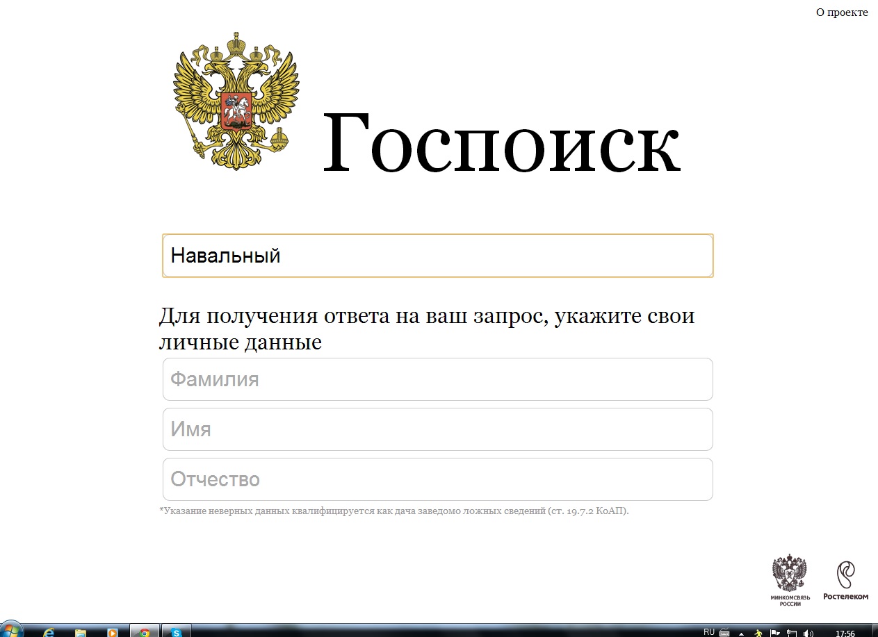
Task: Open Google Chrome from the taskbar
Action: [145, 632]
